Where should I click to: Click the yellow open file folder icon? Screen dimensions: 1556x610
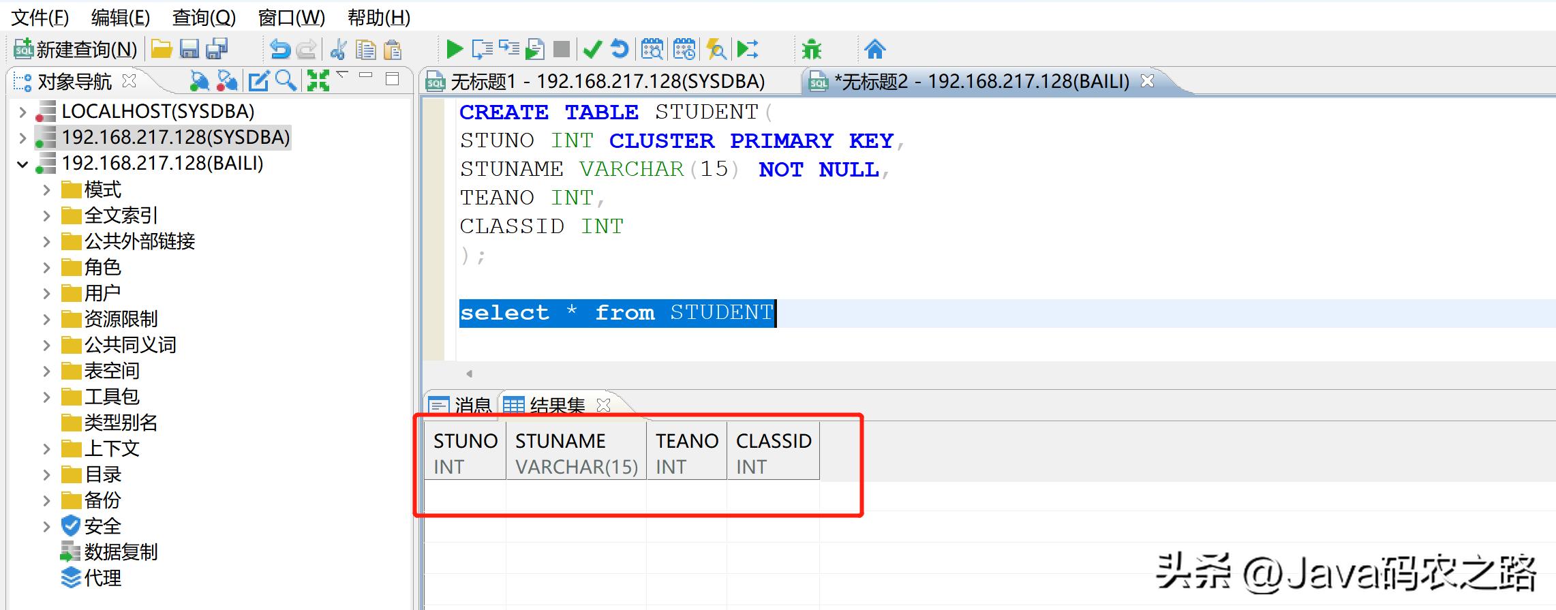(162, 49)
